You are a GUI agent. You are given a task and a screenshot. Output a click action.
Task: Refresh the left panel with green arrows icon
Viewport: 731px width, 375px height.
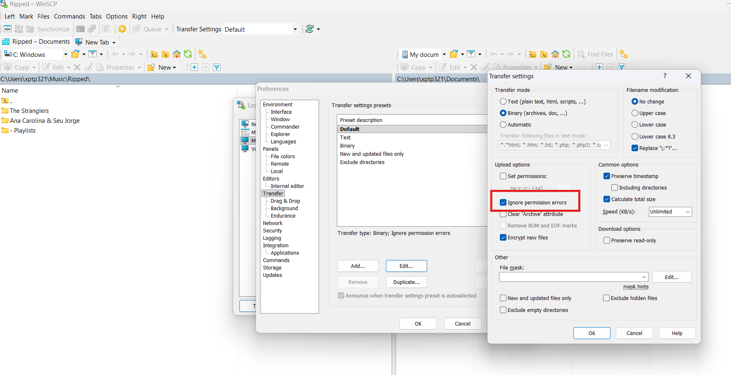(x=188, y=54)
